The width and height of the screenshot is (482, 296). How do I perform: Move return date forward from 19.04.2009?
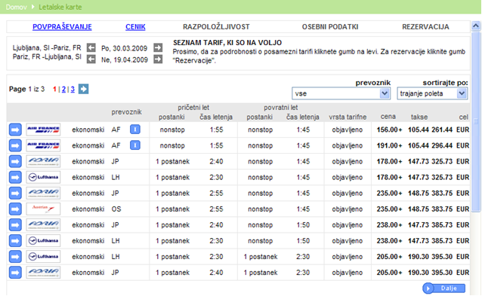tap(158, 60)
